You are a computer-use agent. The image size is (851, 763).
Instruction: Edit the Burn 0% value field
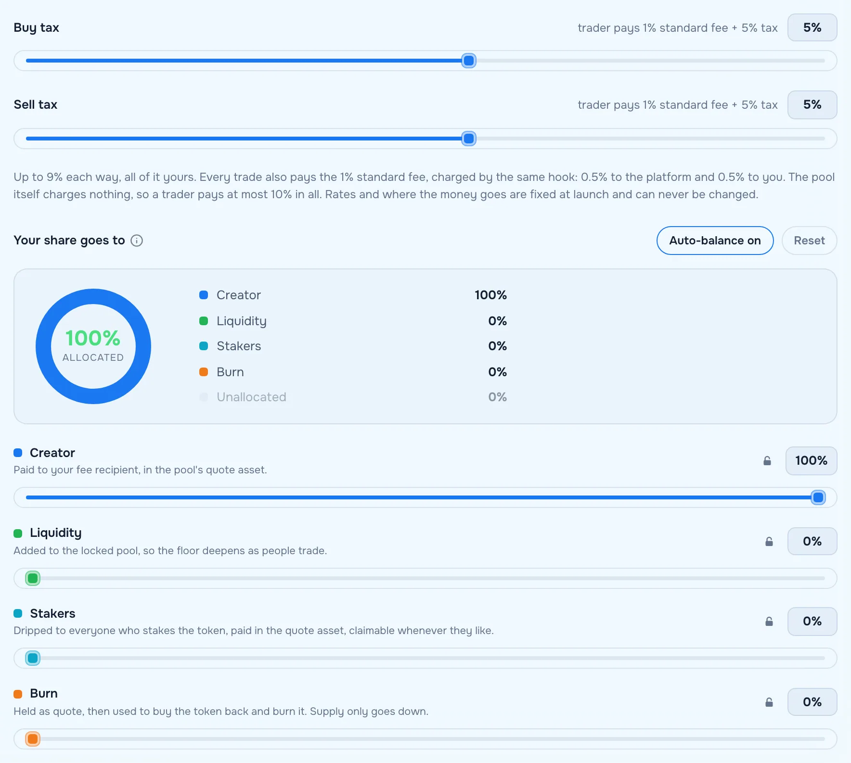pyautogui.click(x=812, y=702)
